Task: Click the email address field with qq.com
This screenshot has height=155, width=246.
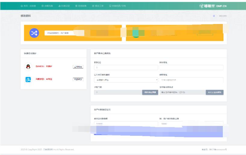Action: click(x=192, y=80)
